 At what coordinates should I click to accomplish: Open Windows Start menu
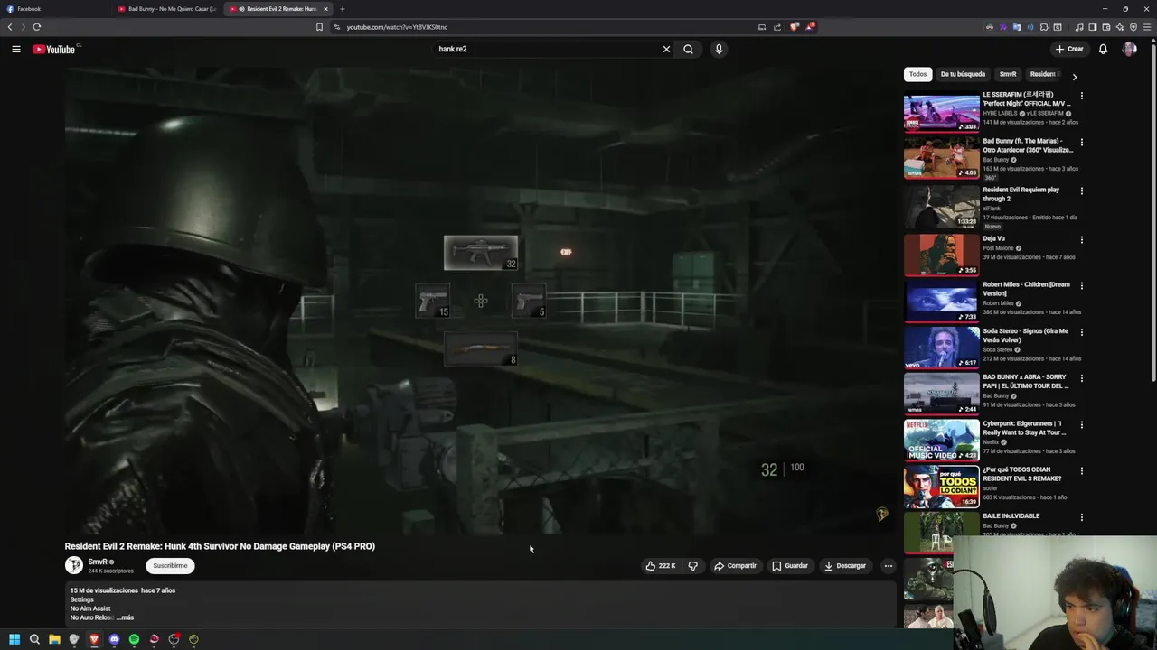tap(14, 639)
